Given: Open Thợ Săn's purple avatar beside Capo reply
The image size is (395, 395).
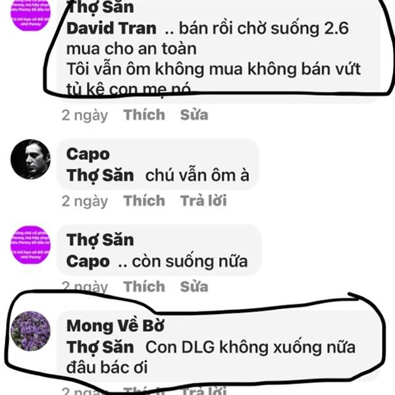Looking at the screenshot, I should pyautogui.click(x=30, y=245).
